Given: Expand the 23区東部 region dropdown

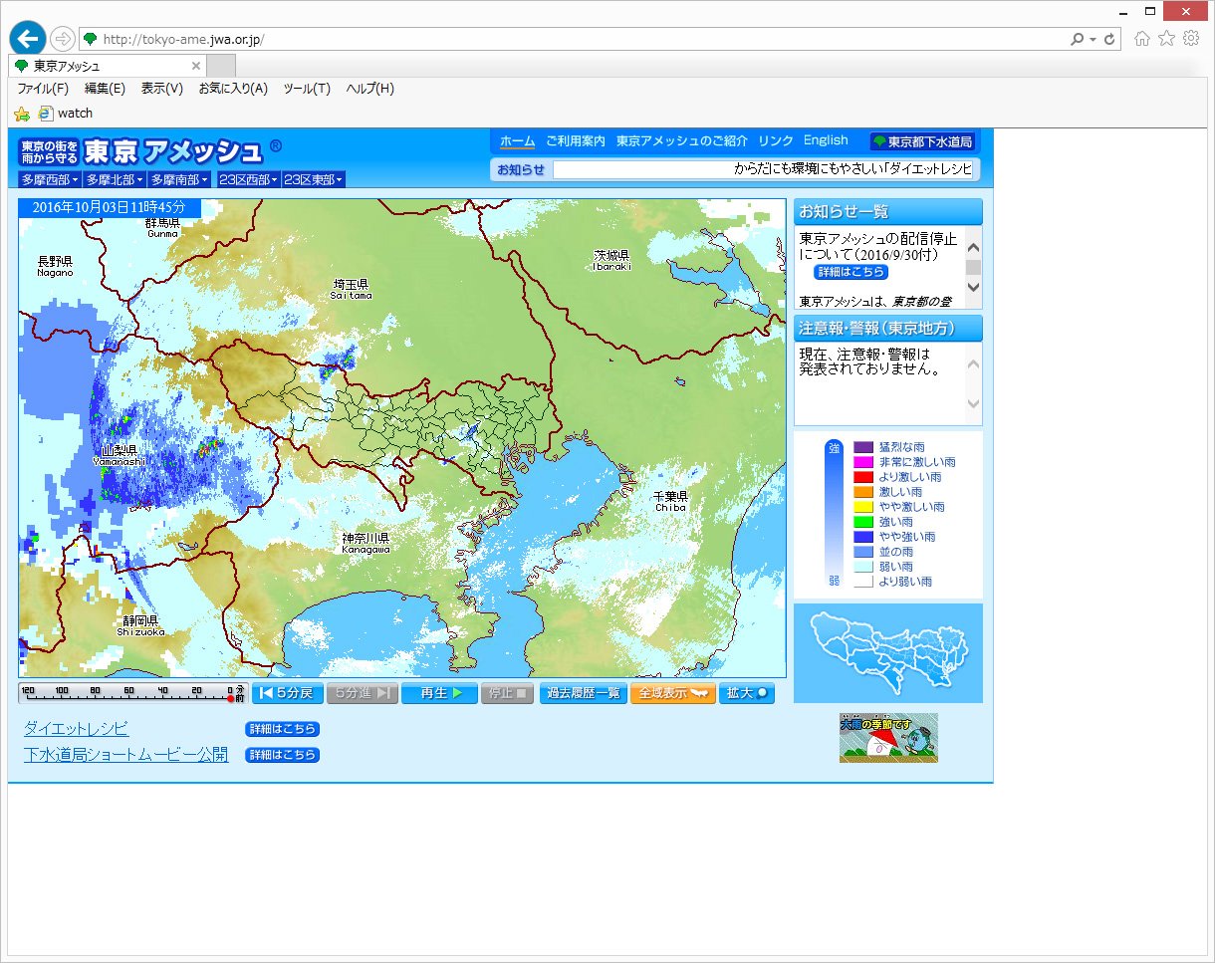Looking at the screenshot, I should point(314,180).
